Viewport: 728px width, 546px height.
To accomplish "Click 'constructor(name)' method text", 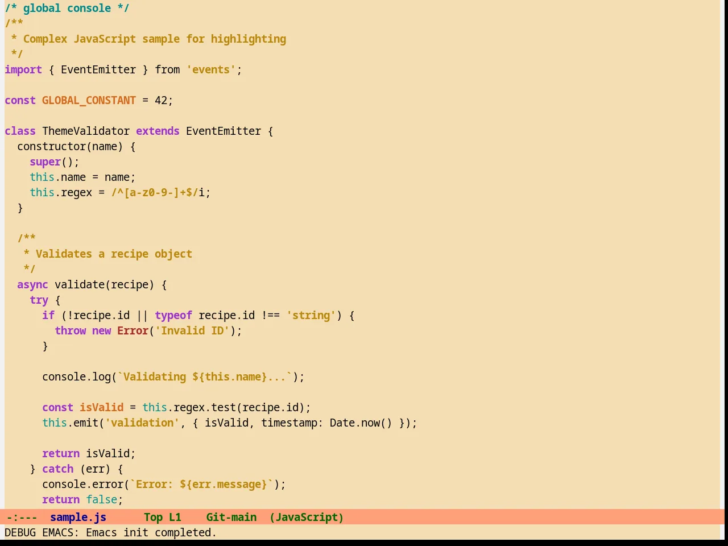I will click(70, 146).
